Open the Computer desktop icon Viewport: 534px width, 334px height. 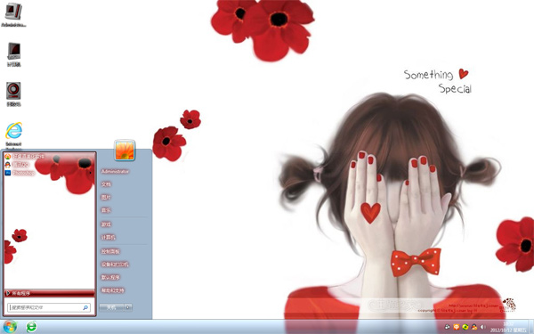pyautogui.click(x=14, y=54)
